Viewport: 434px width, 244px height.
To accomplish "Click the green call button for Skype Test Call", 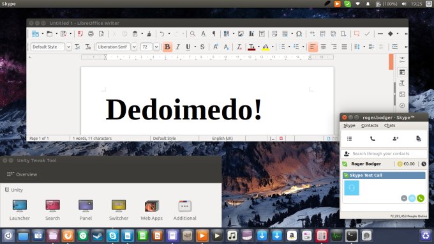I will (x=421, y=198).
